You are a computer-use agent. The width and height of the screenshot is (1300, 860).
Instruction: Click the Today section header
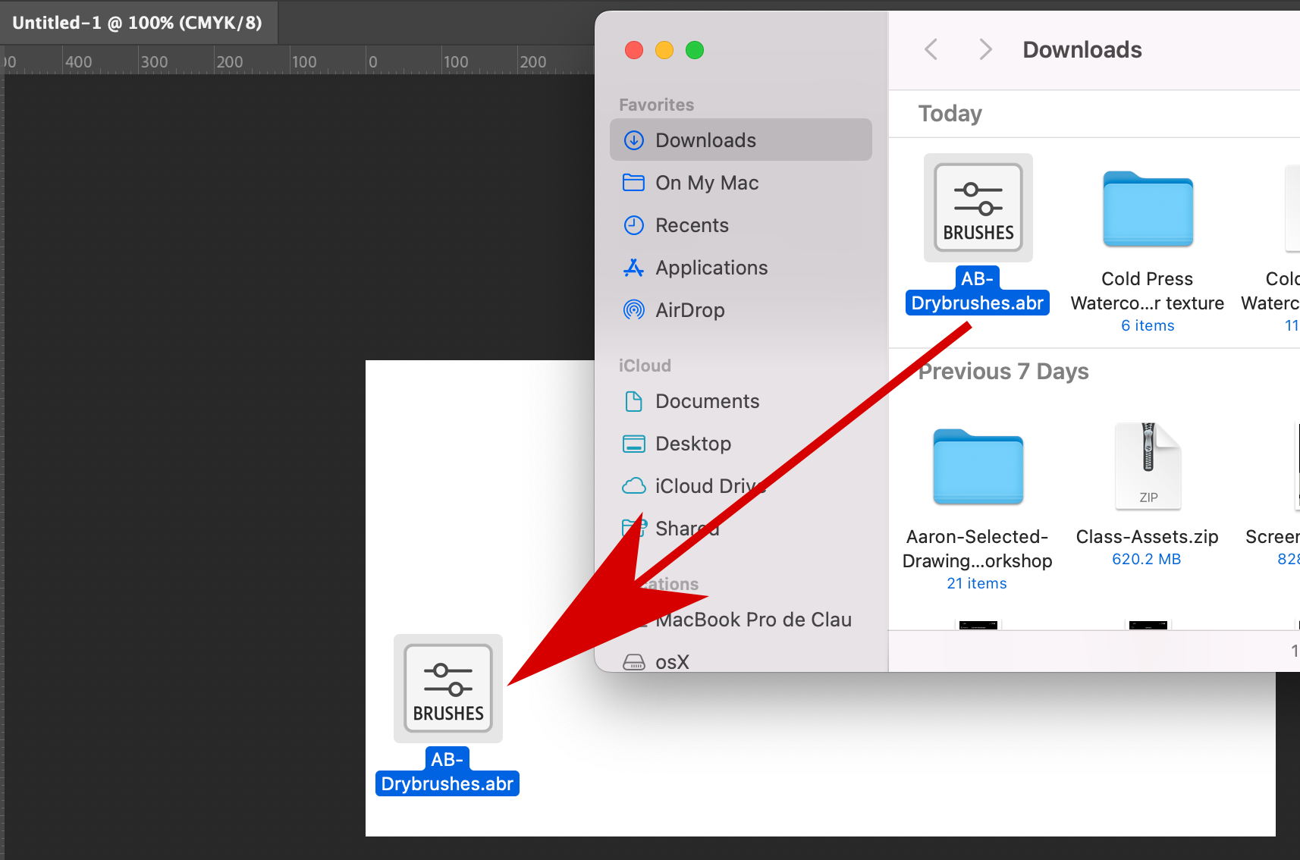[x=950, y=114]
